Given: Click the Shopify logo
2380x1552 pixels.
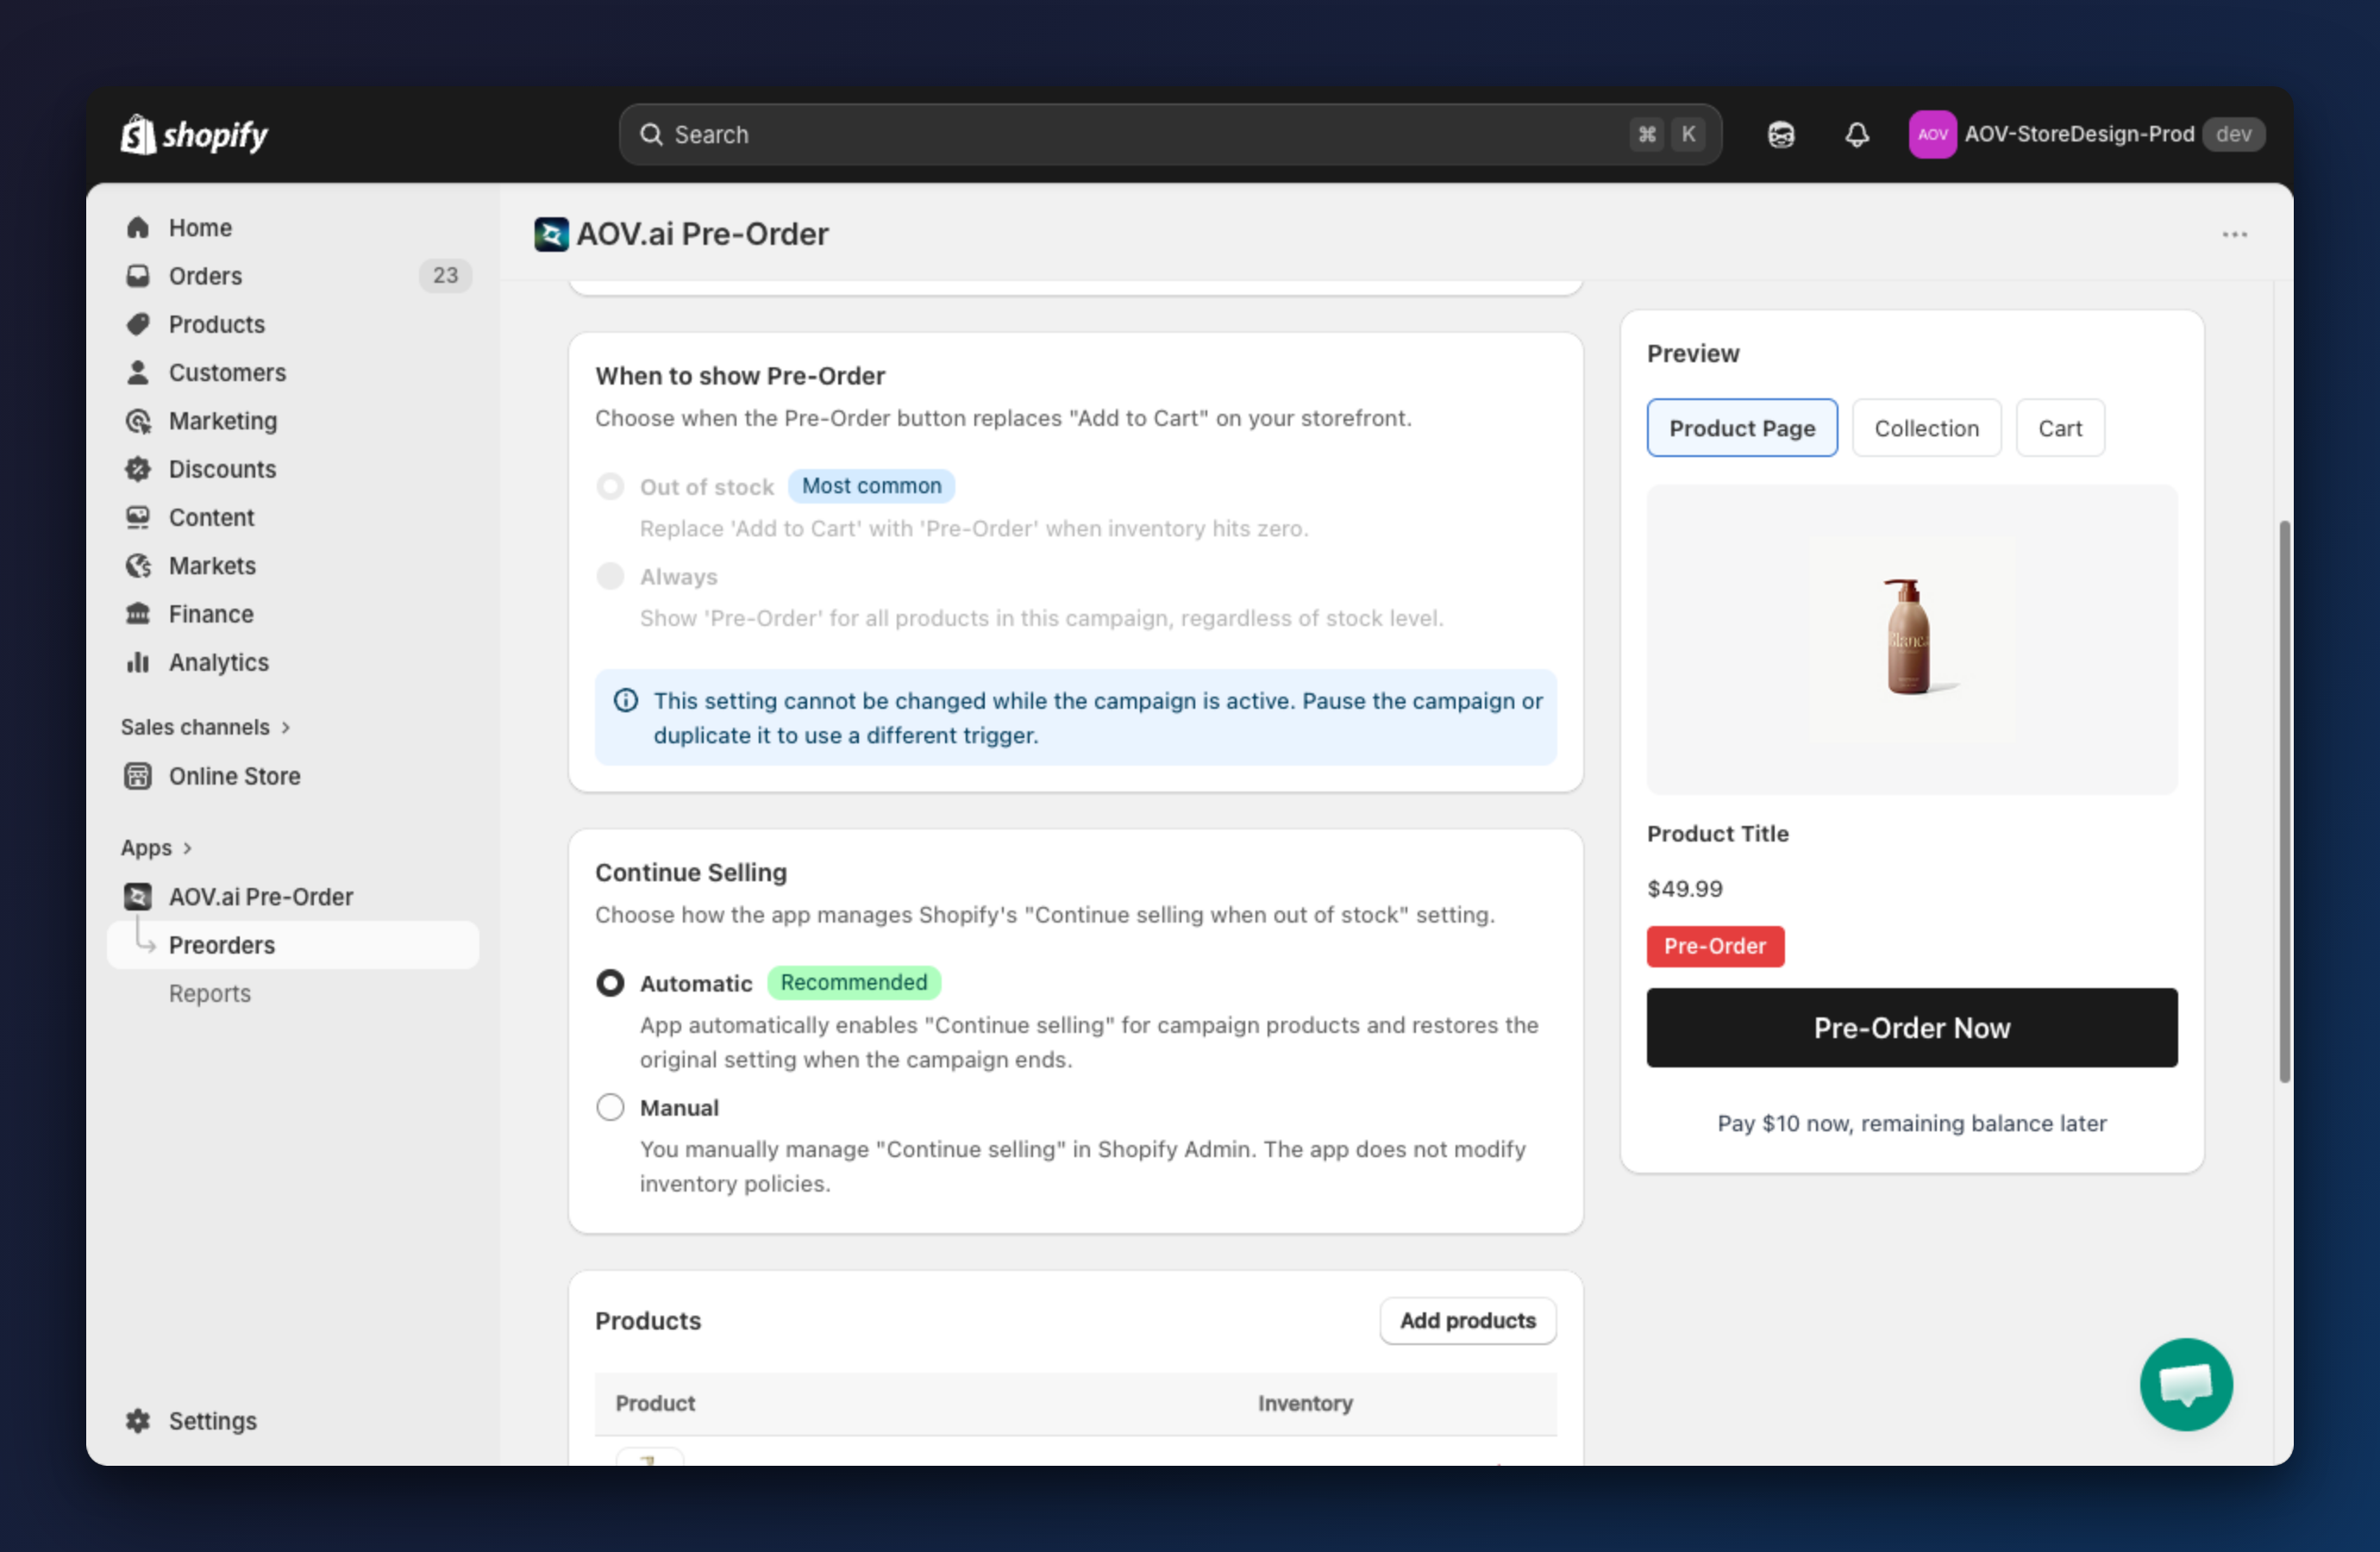Looking at the screenshot, I should (194, 134).
